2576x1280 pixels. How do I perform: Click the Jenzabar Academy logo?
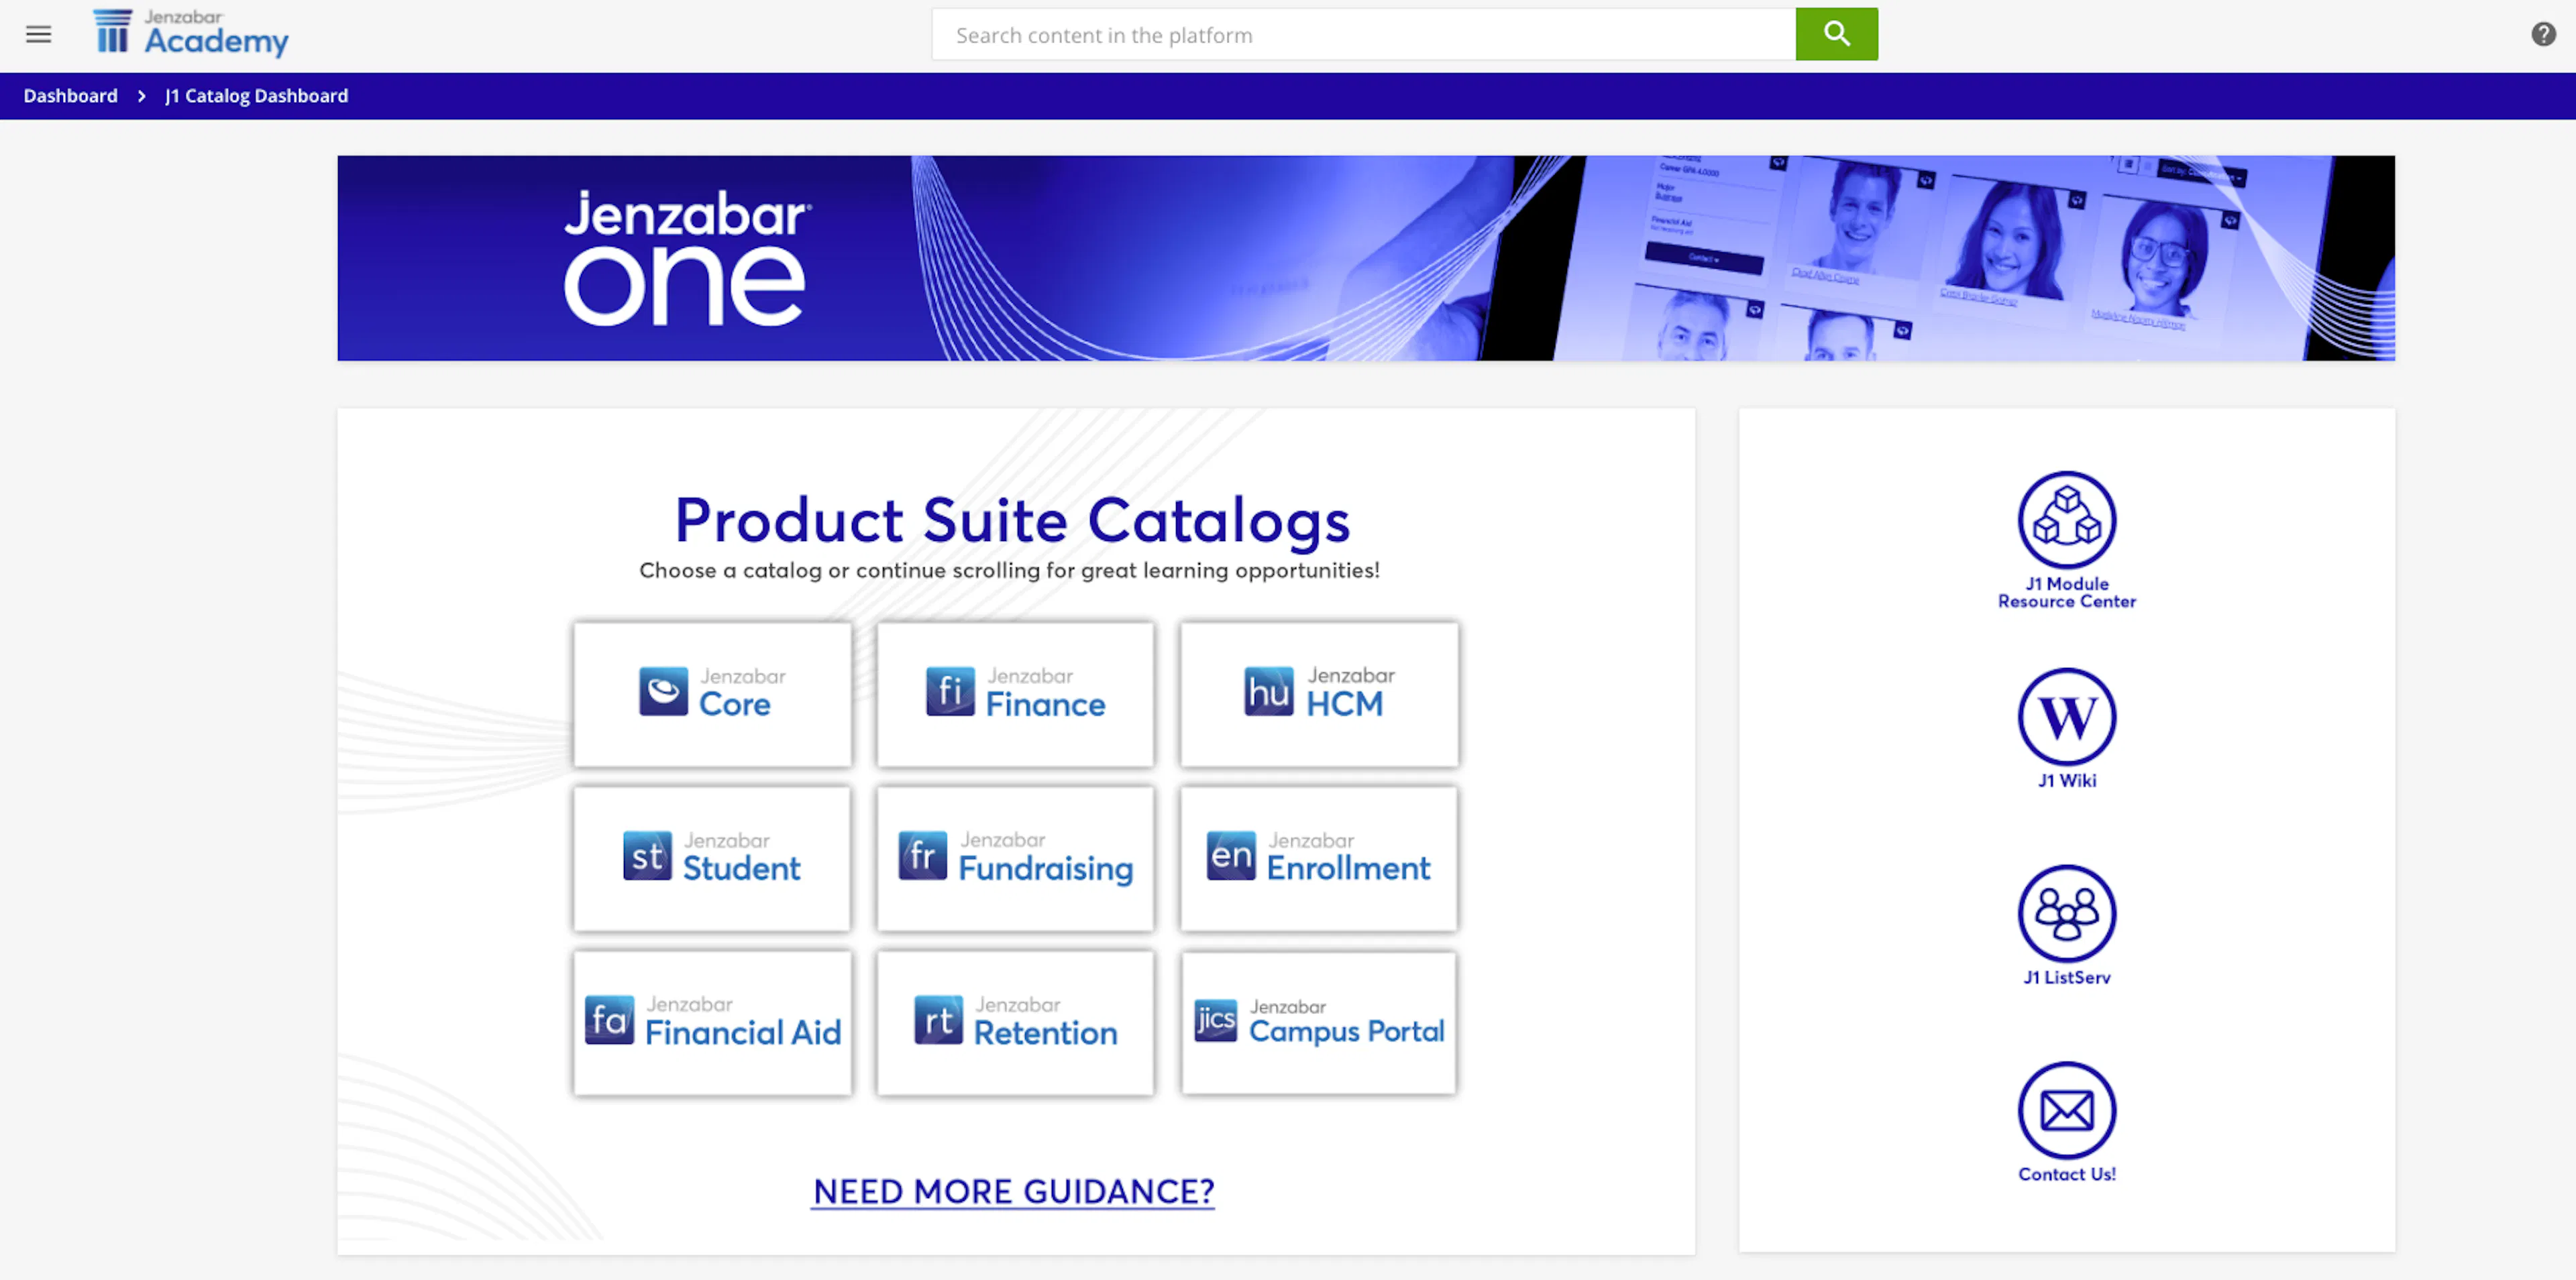(x=190, y=33)
